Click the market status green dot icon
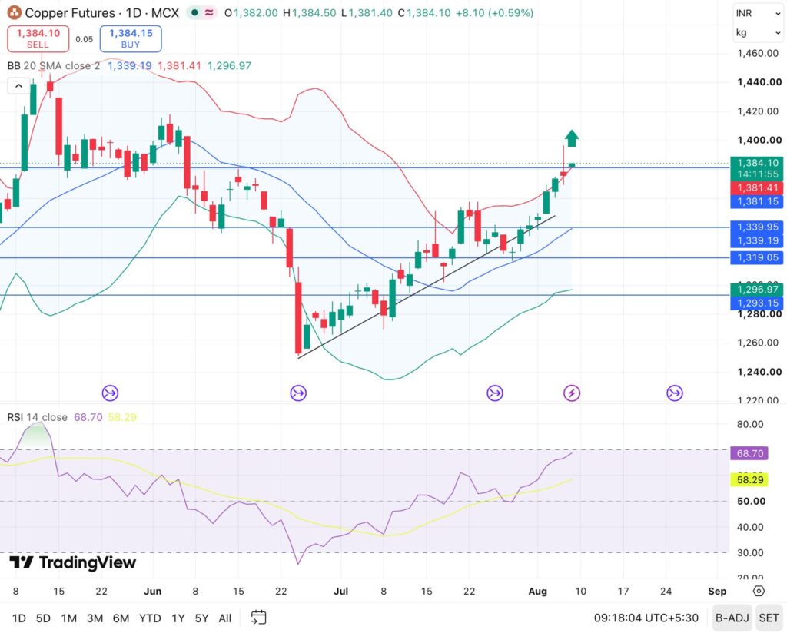 194,12
